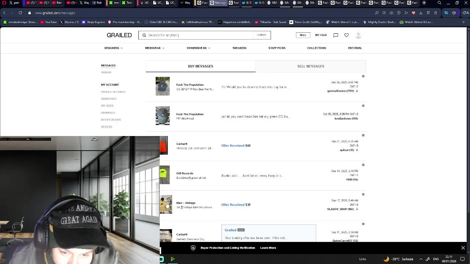Open the FTP BEAR HAT thumbnail
Image resolution: width=470 pixels, height=264 pixels.
click(163, 115)
